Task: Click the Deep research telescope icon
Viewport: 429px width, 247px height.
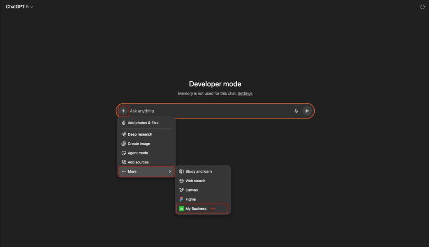Action: pyautogui.click(x=124, y=134)
